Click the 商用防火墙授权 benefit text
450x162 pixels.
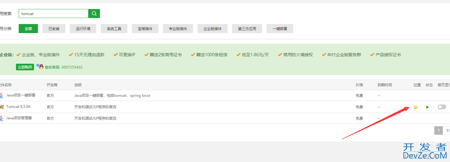point(298,55)
